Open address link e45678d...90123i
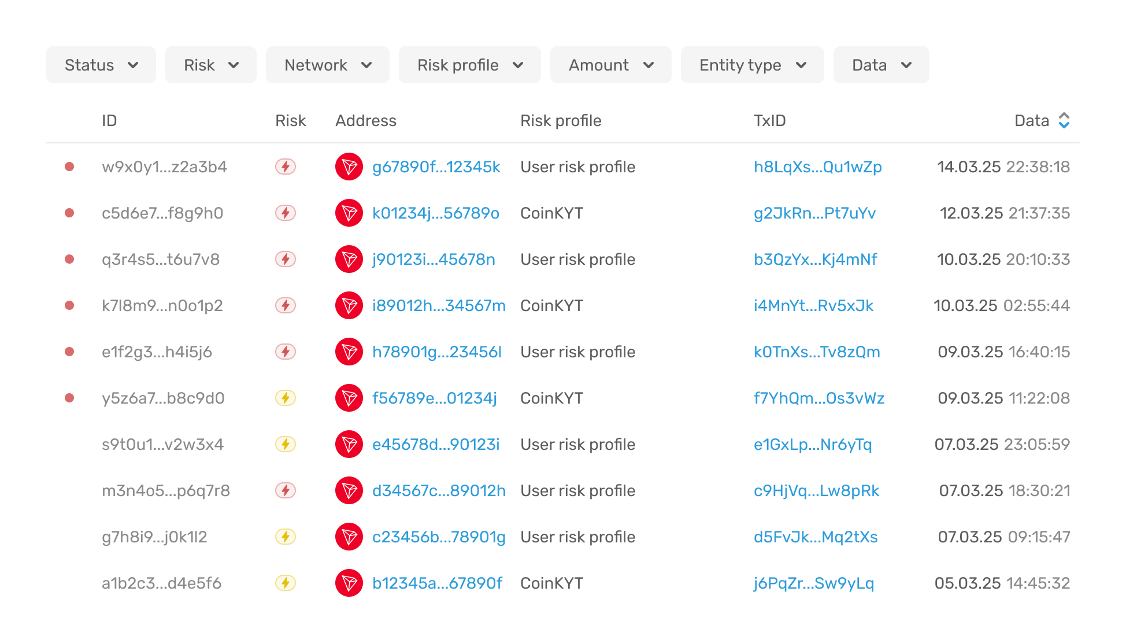1126x643 pixels. click(x=436, y=444)
